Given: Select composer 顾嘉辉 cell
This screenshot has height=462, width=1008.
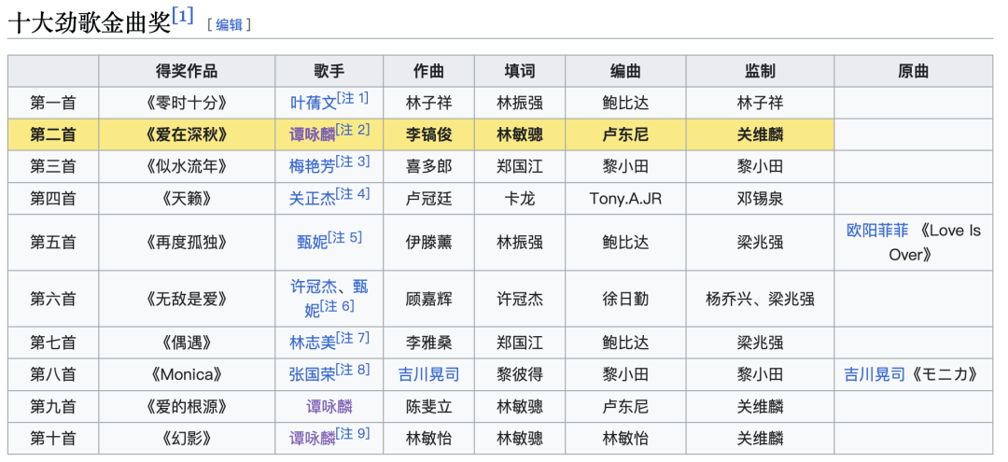Looking at the screenshot, I should coord(428,299).
